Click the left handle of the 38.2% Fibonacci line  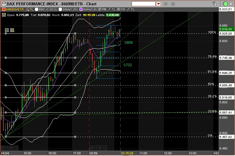(6, 97)
